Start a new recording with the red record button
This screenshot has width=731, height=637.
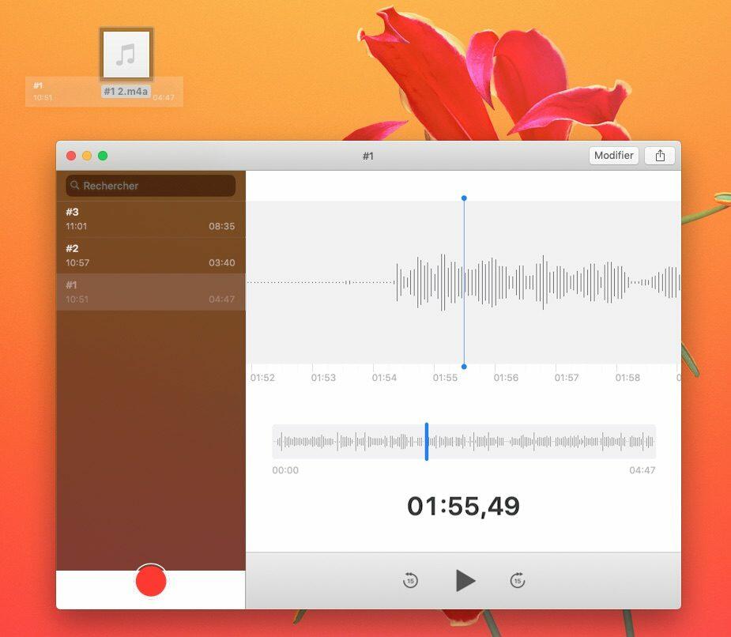coord(151,581)
